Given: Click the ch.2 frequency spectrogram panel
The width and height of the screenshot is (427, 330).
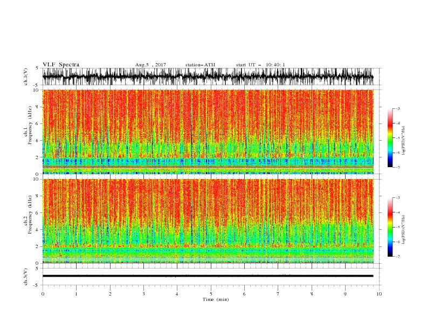Looking at the screenshot, I should point(208,221).
